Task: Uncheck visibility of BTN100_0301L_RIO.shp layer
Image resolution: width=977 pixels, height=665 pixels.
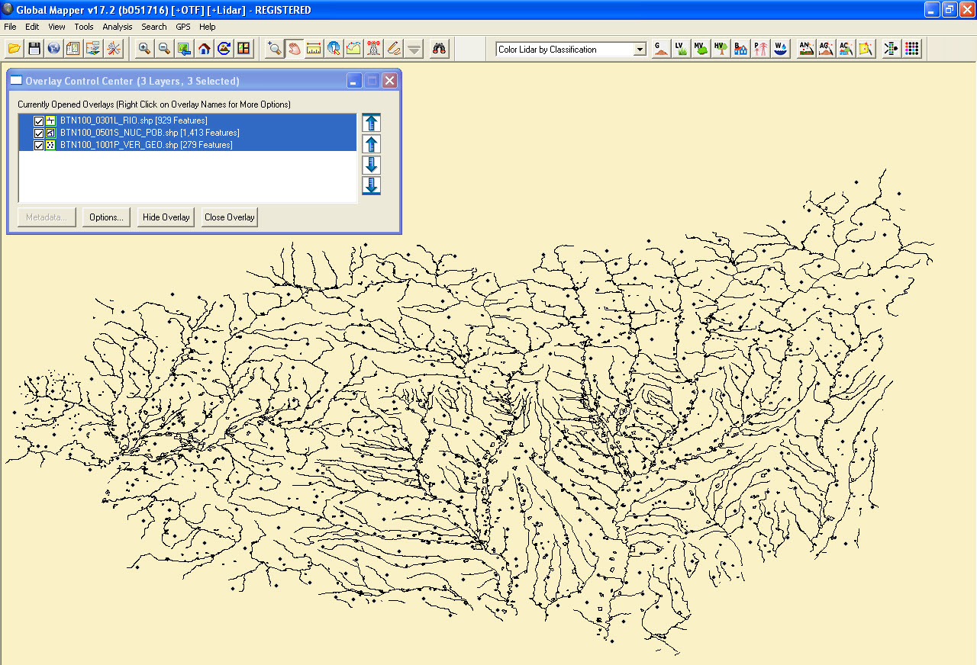Action: click(x=38, y=120)
